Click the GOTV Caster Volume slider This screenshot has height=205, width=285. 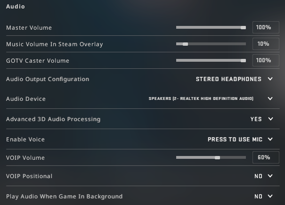tap(211, 61)
